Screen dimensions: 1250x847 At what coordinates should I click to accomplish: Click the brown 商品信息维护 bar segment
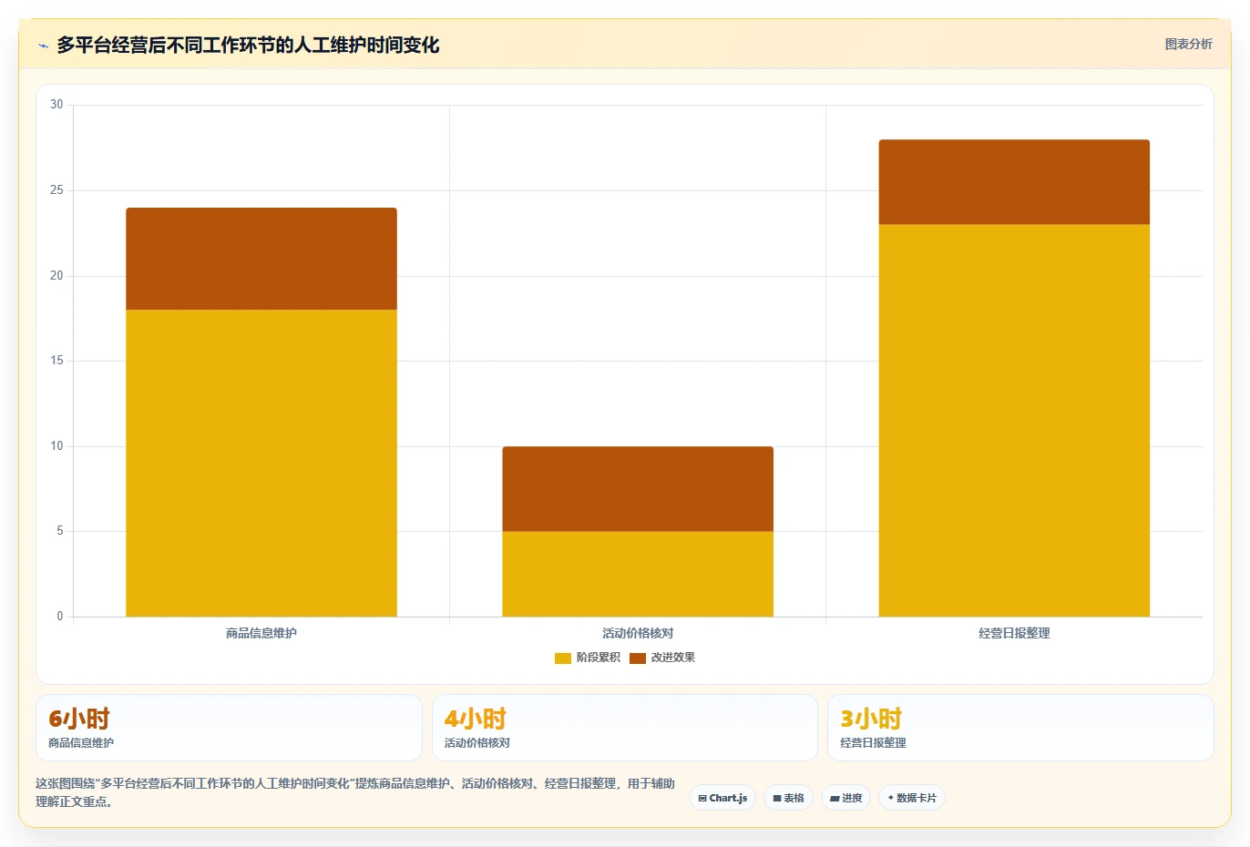point(261,259)
